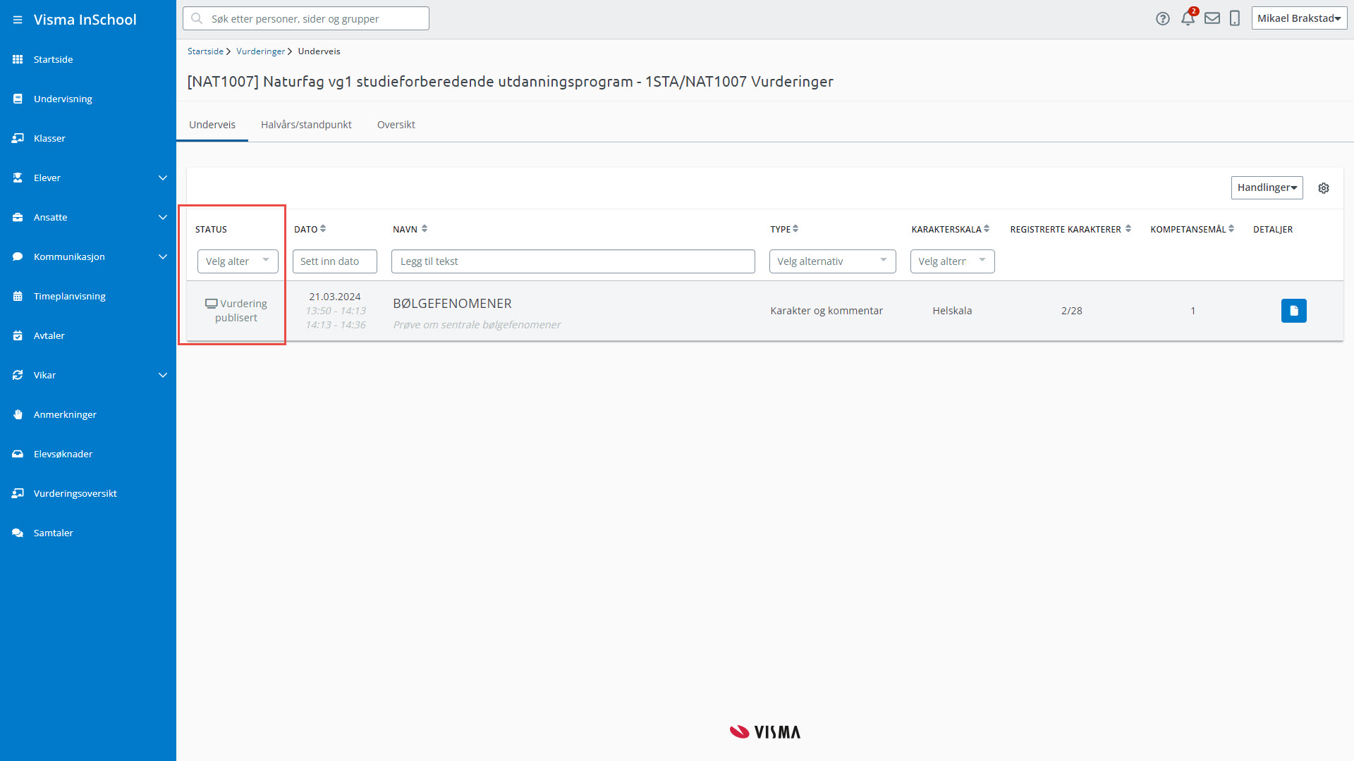Click the Undervisning book icon in sidebar
Image resolution: width=1354 pixels, height=761 pixels.
pyautogui.click(x=18, y=99)
